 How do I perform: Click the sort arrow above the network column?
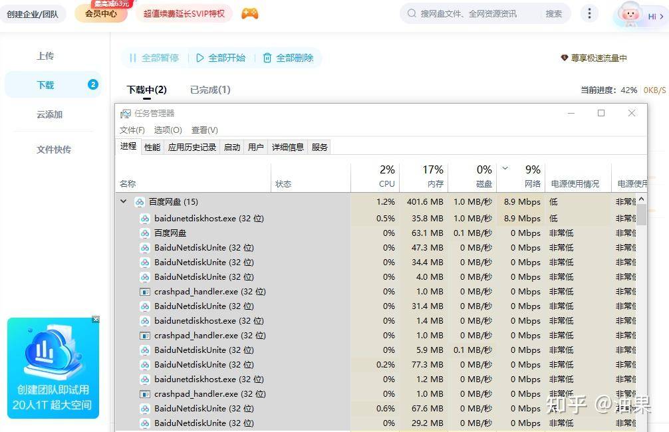[x=505, y=168]
